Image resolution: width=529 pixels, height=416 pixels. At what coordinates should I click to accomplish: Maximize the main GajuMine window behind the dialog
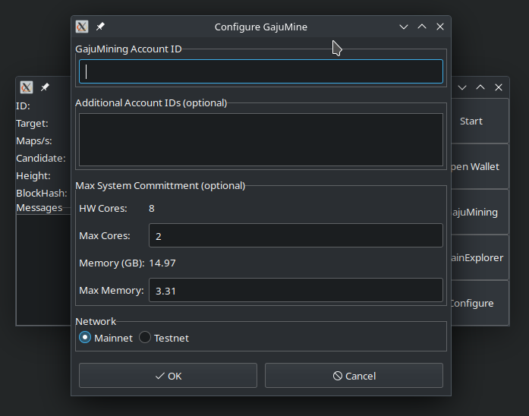point(480,87)
